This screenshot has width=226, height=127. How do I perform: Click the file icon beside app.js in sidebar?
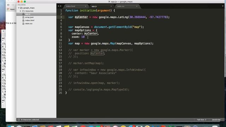(23, 14)
